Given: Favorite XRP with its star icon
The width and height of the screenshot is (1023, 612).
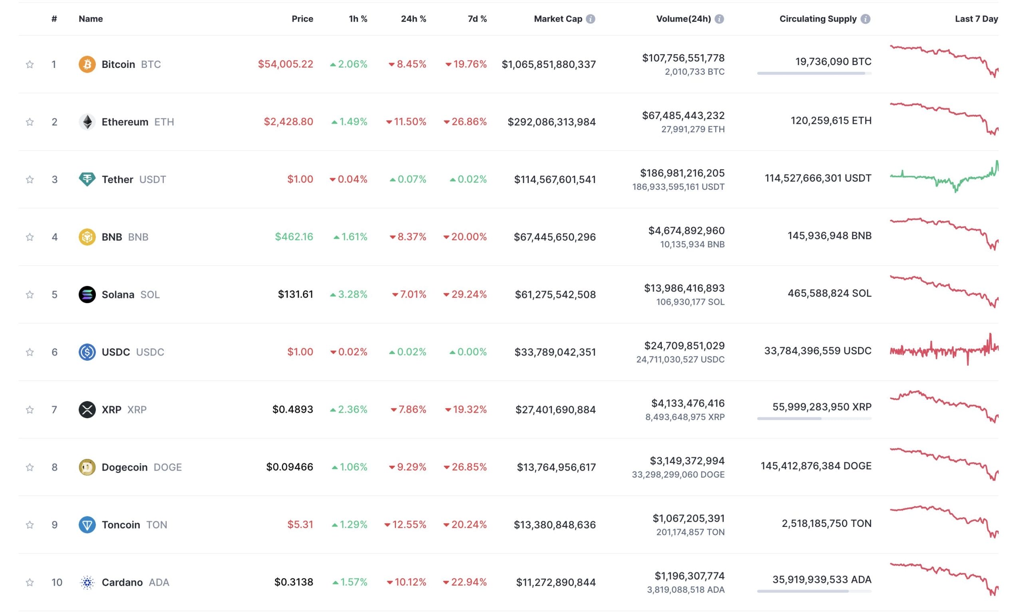Looking at the screenshot, I should pos(30,409).
